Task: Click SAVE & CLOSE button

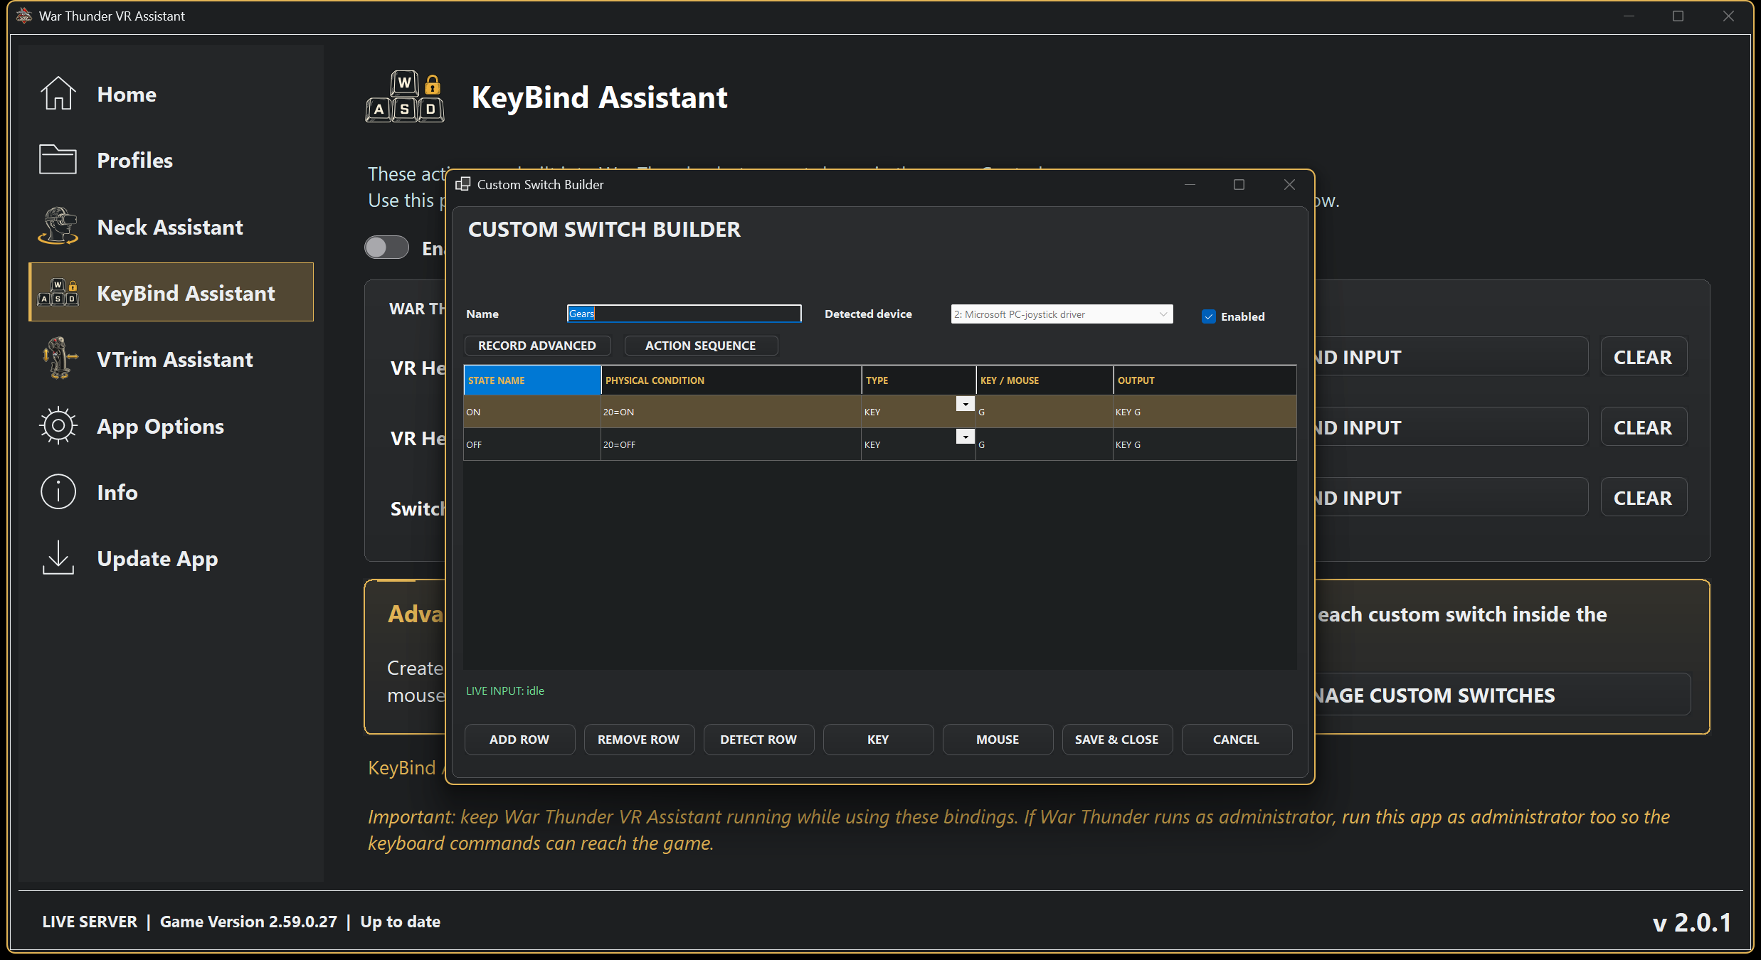Action: click(1117, 740)
